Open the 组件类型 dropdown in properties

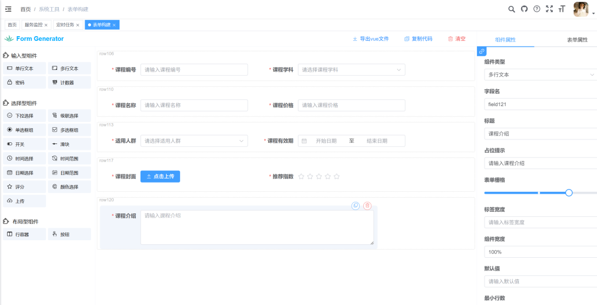[539, 75]
